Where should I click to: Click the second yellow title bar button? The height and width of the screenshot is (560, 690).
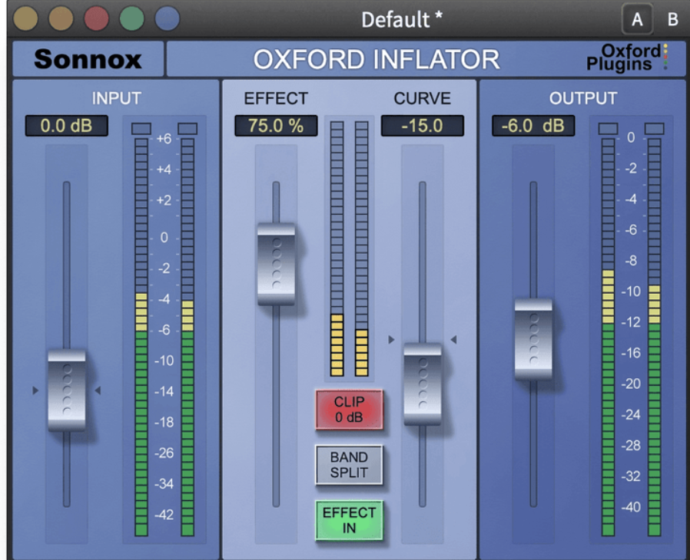[x=61, y=18]
